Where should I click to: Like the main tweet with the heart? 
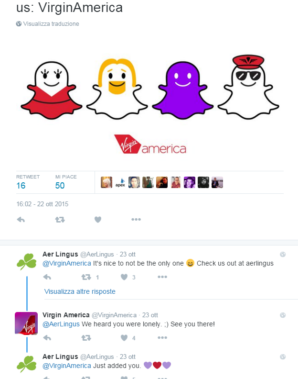98,220
